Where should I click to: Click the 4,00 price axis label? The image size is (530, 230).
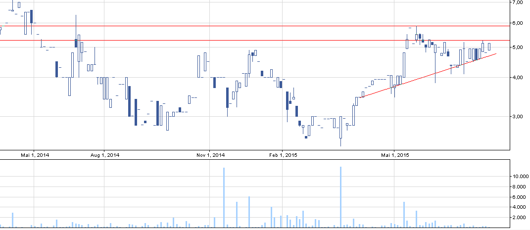click(x=518, y=78)
